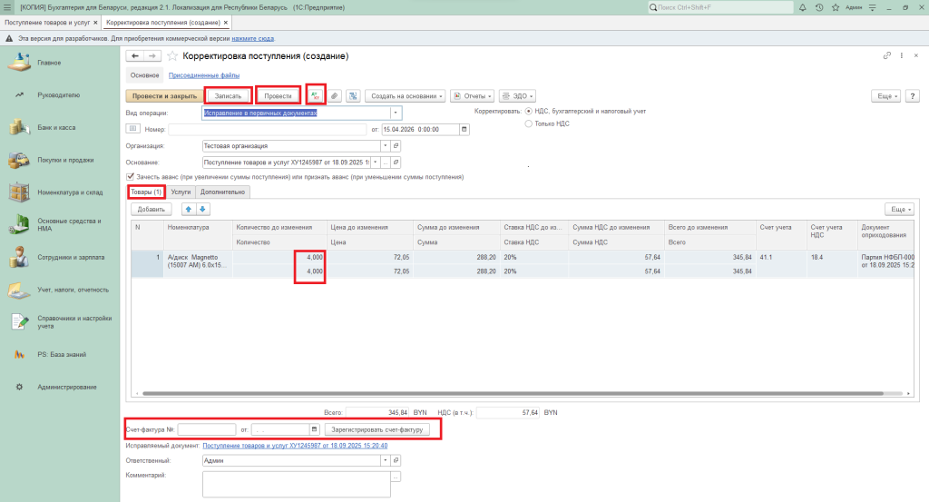This screenshot has height=502, width=929.
Task: Click the 'Провести и закрыть' button
Action: pyautogui.click(x=164, y=95)
